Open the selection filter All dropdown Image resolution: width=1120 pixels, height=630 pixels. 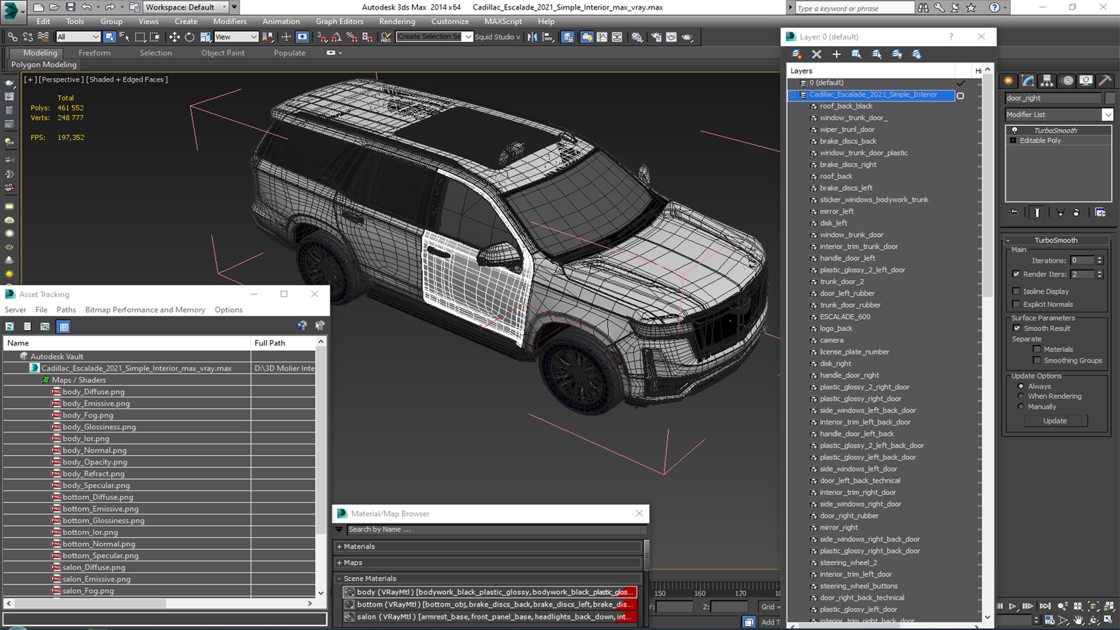78,37
